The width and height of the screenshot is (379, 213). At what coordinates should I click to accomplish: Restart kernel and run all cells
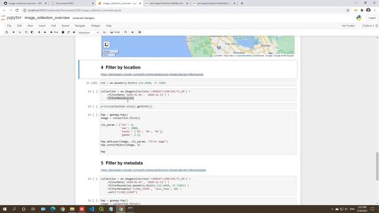pyautogui.click(x=74, y=32)
